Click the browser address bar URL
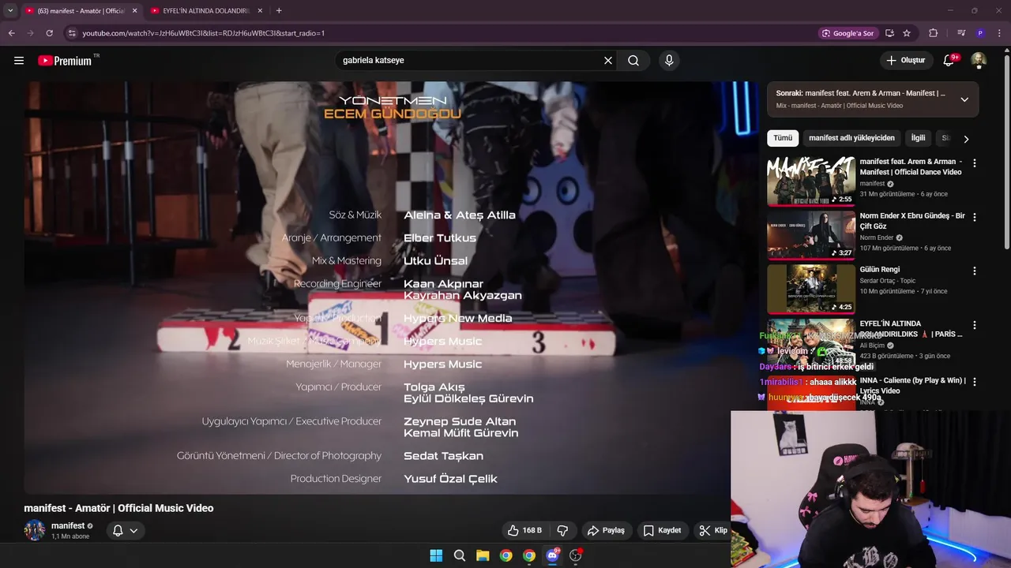 [204, 33]
